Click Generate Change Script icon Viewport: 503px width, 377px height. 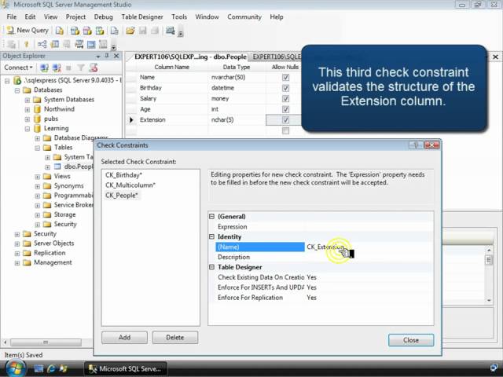[x=12, y=44]
